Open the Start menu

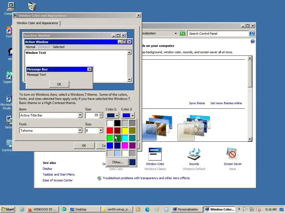tap(8, 209)
